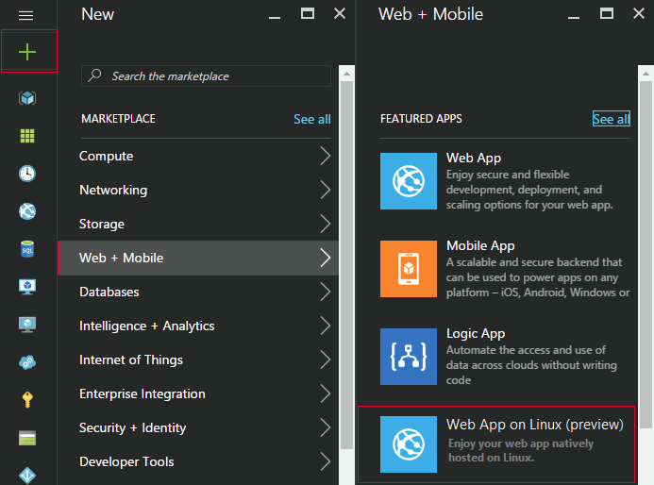Open the green grid All resources icon
Screen dimensions: 654x485
point(27,136)
